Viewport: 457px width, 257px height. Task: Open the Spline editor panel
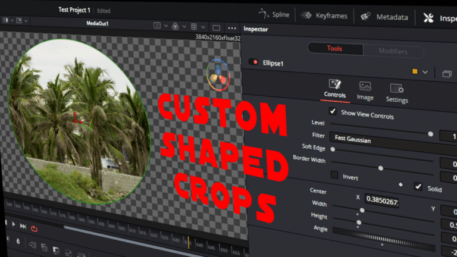point(274,14)
